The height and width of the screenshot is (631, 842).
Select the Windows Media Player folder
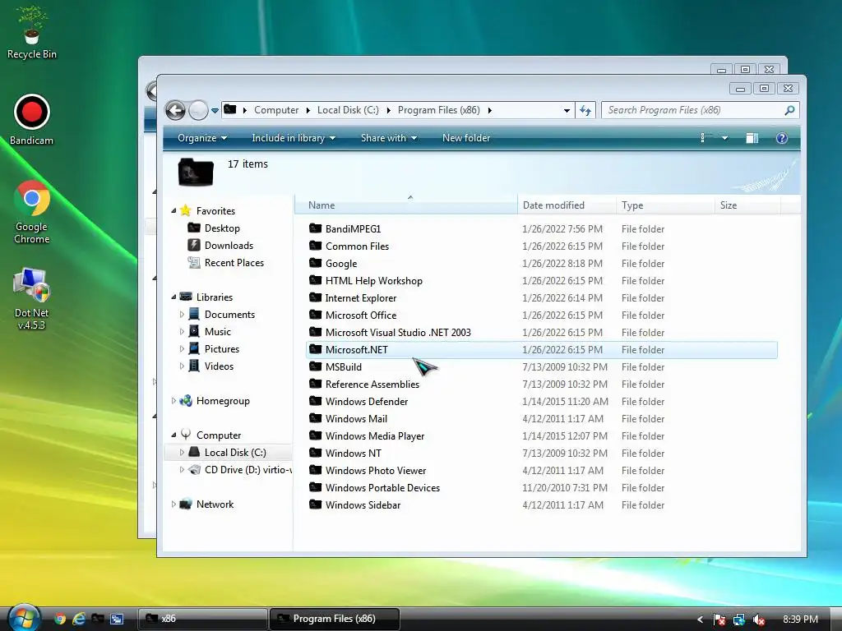coord(375,435)
